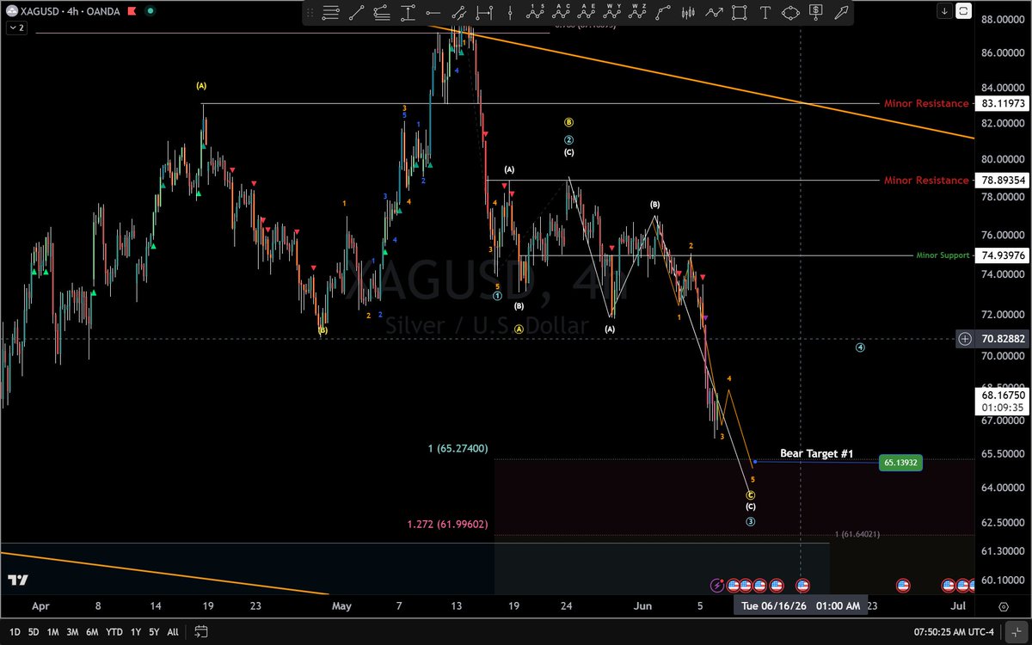Set chart range to 1Y

click(x=136, y=631)
